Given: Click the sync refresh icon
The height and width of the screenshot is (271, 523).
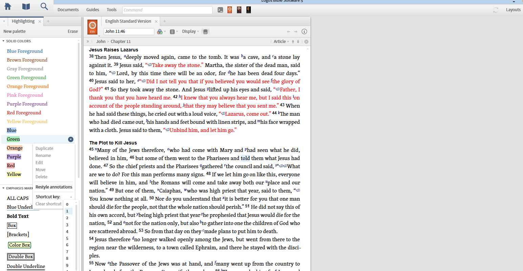Looking at the screenshot, I should [x=496, y=10].
